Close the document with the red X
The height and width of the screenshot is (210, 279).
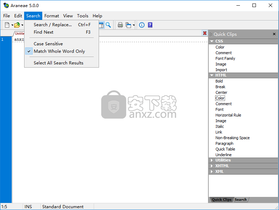click(x=205, y=33)
